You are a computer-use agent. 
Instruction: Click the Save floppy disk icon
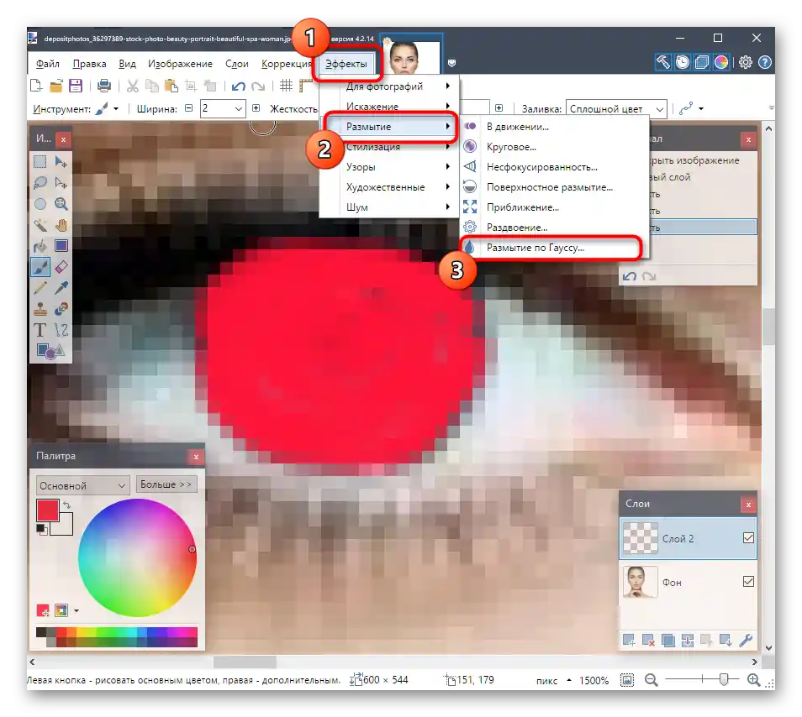point(76,86)
